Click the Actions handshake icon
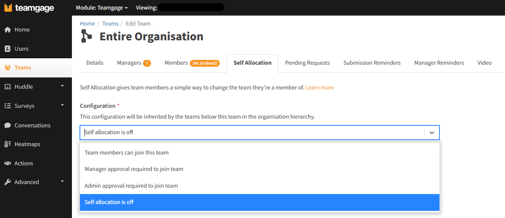 click(x=8, y=163)
